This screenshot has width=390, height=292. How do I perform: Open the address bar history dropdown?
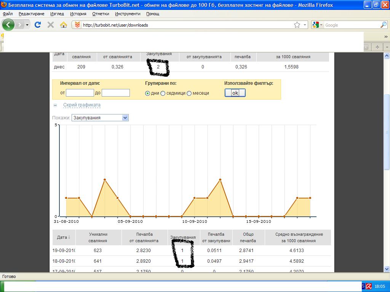tap(305, 25)
